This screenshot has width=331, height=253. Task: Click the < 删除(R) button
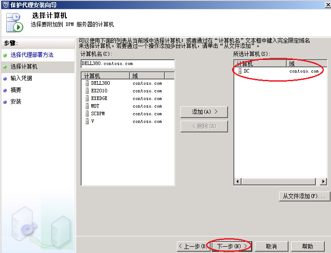[204, 126]
